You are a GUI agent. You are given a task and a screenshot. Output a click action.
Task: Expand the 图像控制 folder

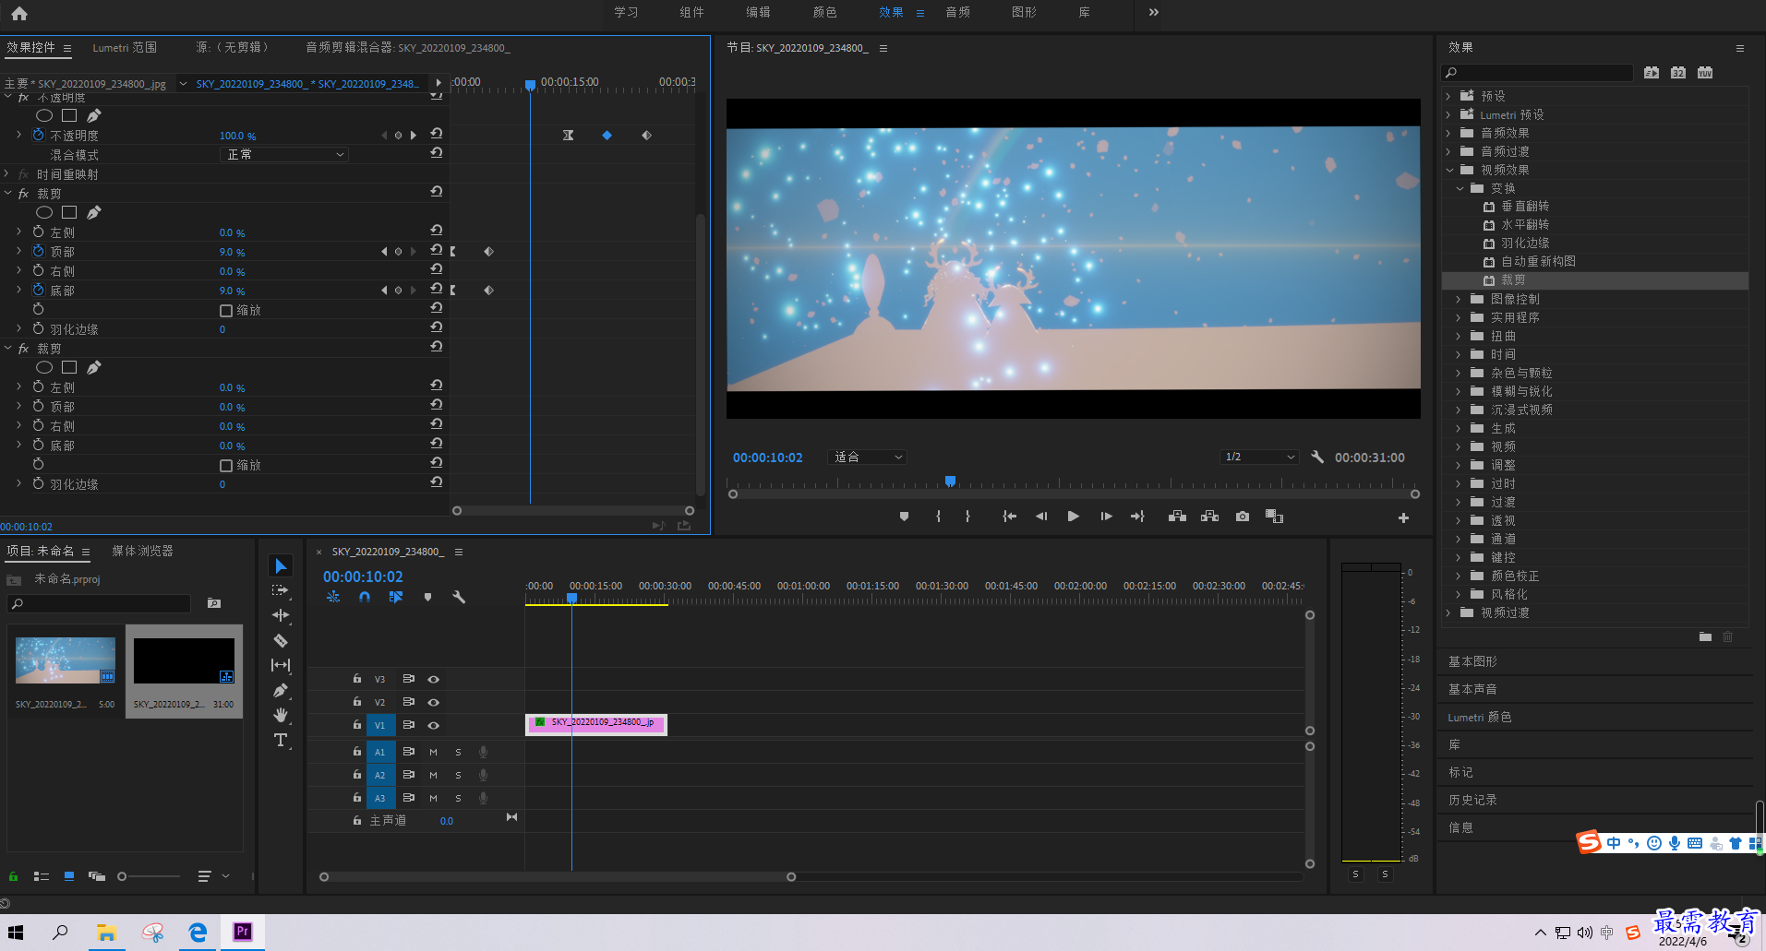[1458, 299]
